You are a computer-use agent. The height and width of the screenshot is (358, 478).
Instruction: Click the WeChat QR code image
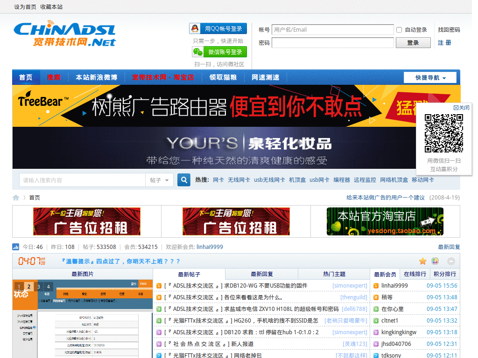click(444, 133)
